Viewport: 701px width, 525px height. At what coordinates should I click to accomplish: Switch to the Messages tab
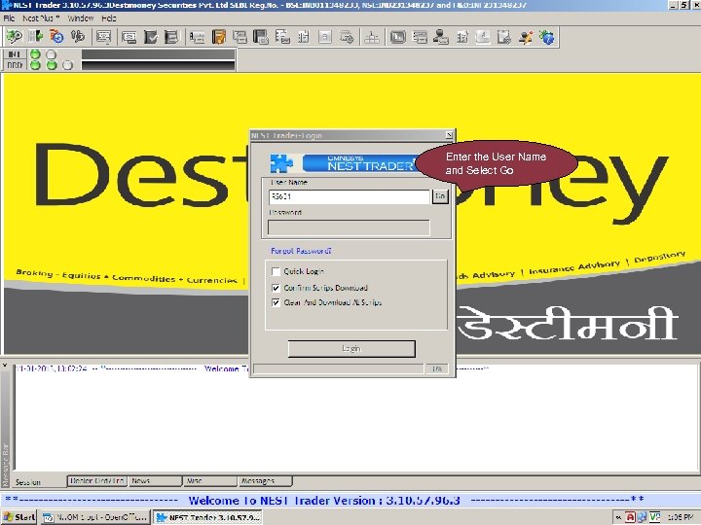264,481
